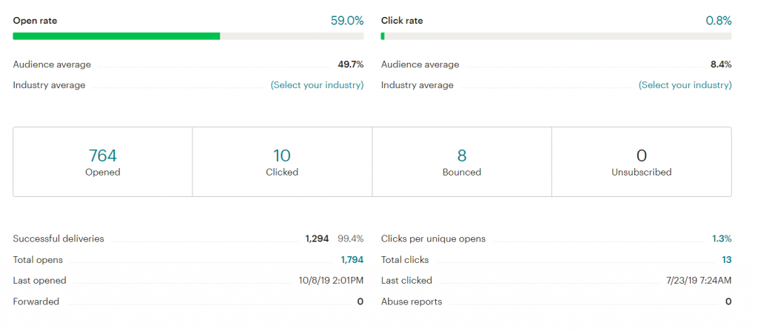Click the 8.4% audience average value
The image size is (758, 331).
coord(720,64)
